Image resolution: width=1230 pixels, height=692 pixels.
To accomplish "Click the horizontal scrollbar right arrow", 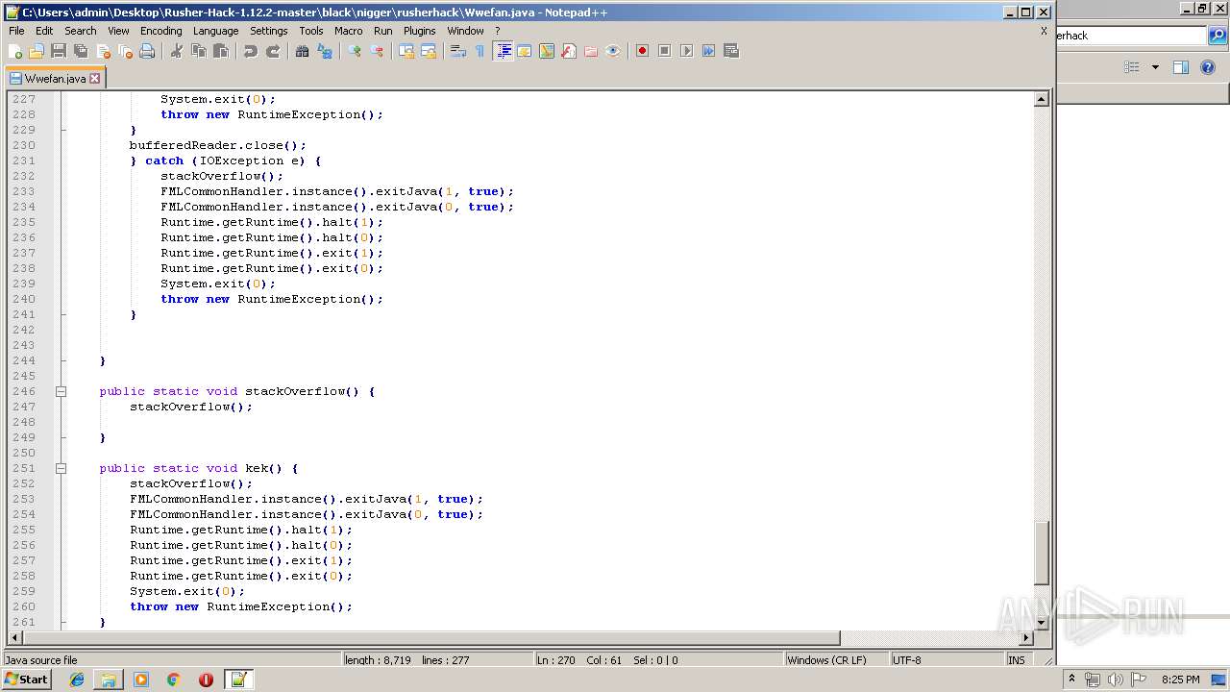I will click(x=1026, y=638).
